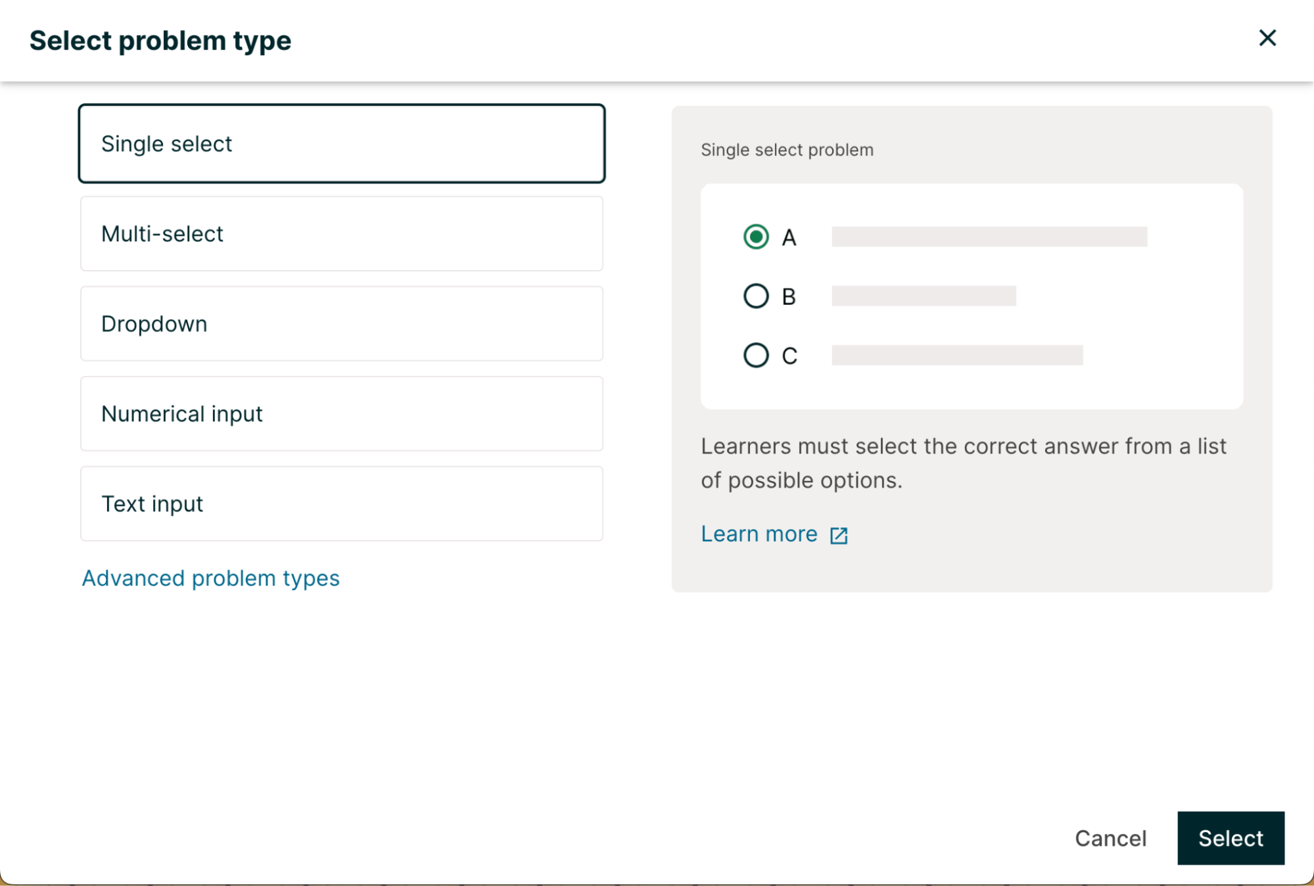Pick the Dropdown problem type
1314x886 pixels.
(x=341, y=323)
